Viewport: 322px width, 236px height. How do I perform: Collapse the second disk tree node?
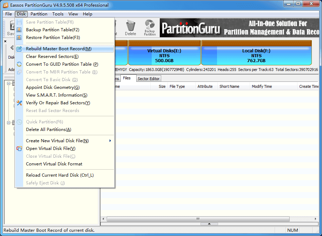[9, 123]
